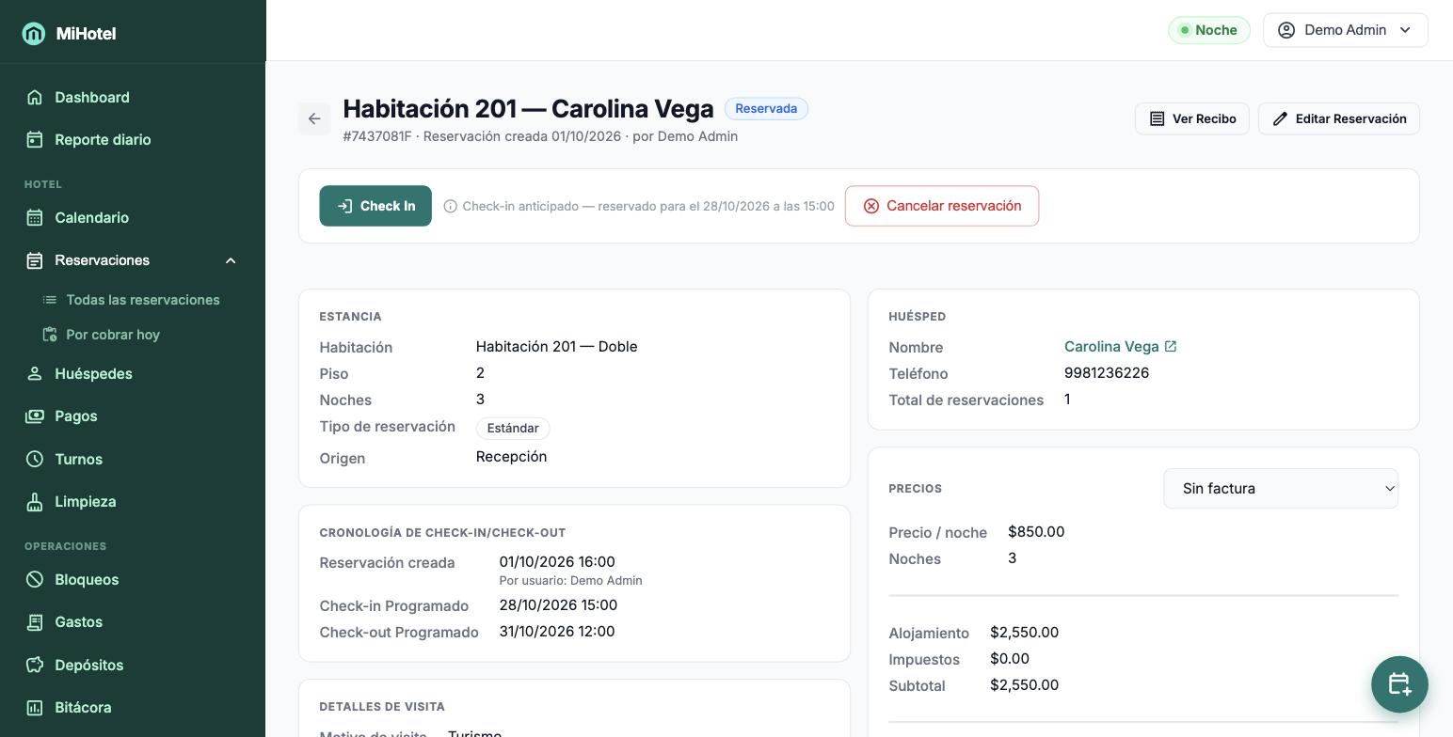
Task: Open the Sin factura dropdown
Action: (1281, 489)
